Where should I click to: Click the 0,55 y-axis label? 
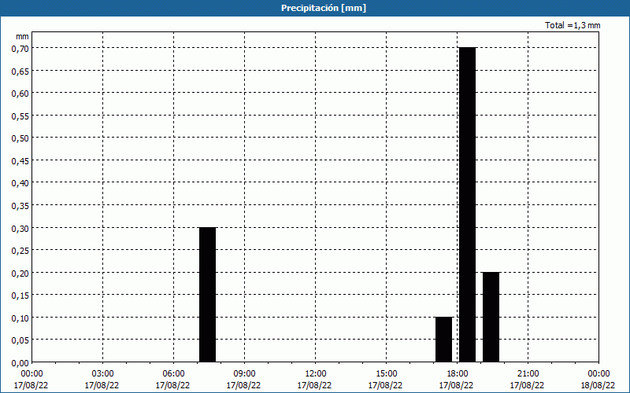pyautogui.click(x=22, y=116)
